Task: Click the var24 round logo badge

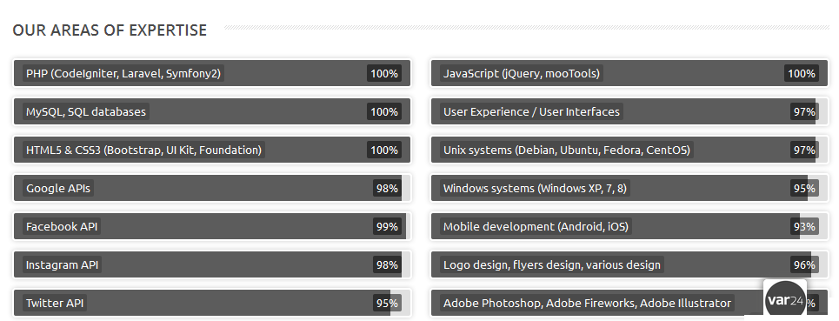Action: tap(785, 300)
